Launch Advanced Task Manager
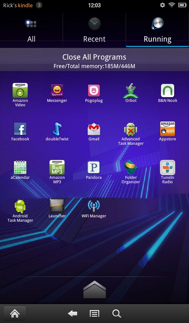This screenshot has width=189, height=323. coord(131,129)
